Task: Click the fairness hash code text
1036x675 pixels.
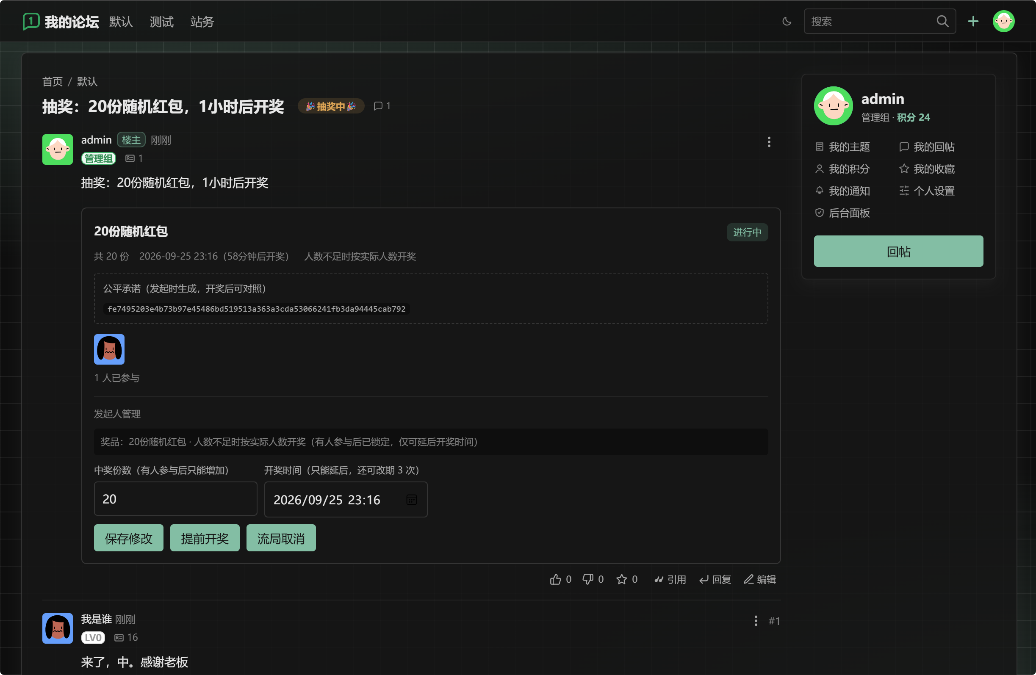Action: [256, 309]
